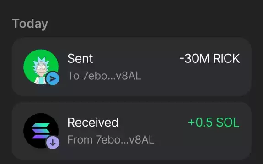Viewport: 263px width, 164px height.
Task: Select the "Sent" transaction title
Action: [80, 58]
